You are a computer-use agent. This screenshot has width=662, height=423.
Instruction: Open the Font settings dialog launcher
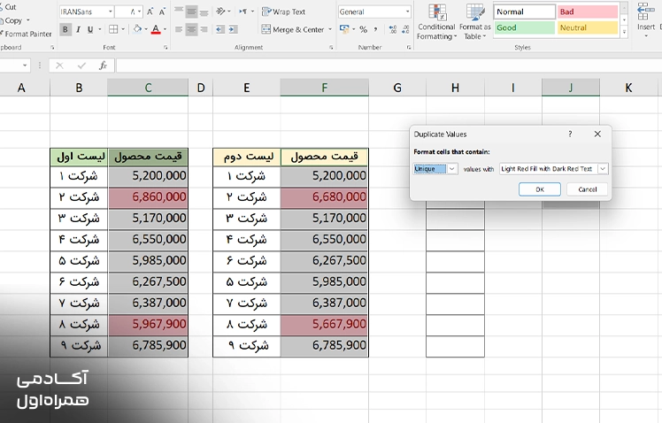click(165, 47)
